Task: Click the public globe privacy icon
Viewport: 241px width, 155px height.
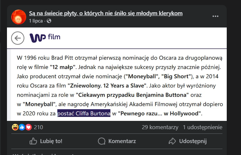Action: (x=49, y=21)
